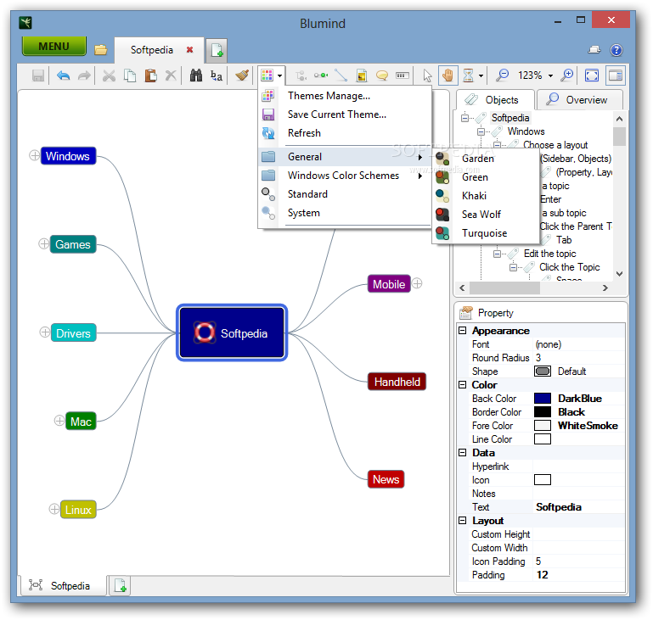Click the Paste clipboard icon

click(x=150, y=75)
